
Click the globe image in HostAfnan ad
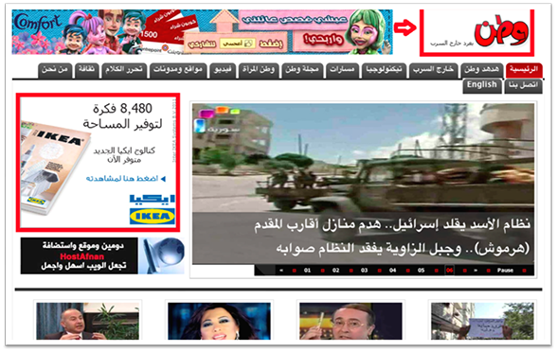162,255
